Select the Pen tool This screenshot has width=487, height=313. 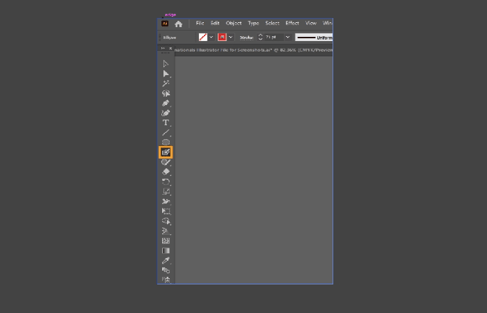click(166, 103)
